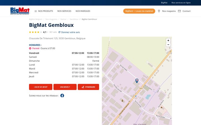Click Gembloux breadcrumb
The image size is (201, 125).
(x=74, y=19)
